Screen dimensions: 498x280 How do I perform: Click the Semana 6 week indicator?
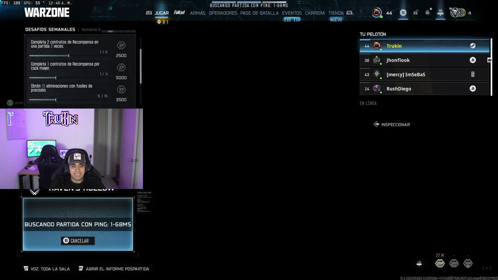[x=91, y=30]
